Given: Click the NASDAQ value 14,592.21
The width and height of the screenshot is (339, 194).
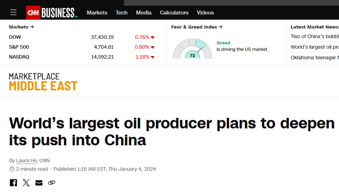Looking at the screenshot, I should [102, 57].
